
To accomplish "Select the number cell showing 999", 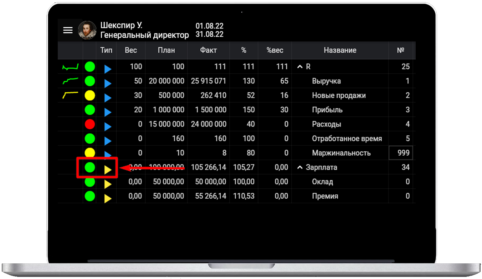I will [x=401, y=153].
